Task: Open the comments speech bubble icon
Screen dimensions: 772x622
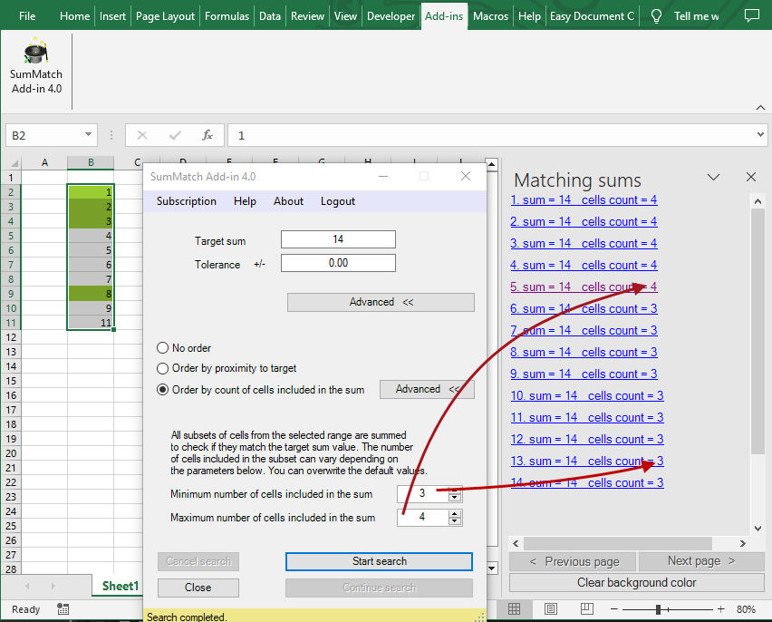Action: (x=752, y=15)
